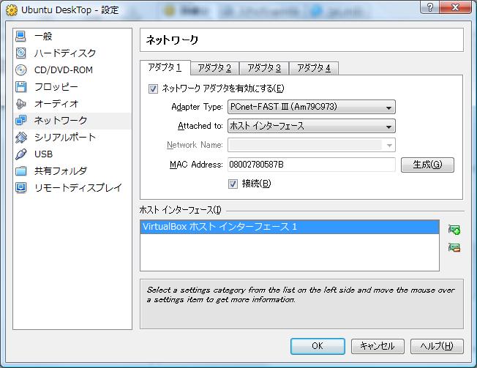Click the MAC Address input field
This screenshot has height=368, width=477.
pyautogui.click(x=312, y=165)
